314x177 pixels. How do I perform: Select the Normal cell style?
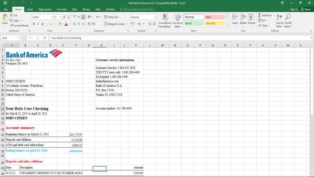point(194,17)
